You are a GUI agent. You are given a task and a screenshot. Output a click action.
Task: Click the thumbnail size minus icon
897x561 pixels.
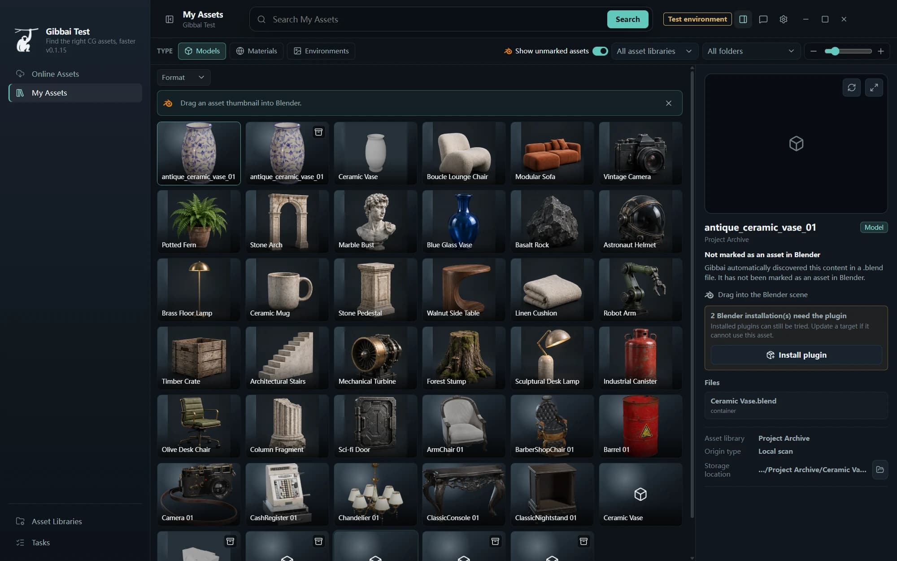pyautogui.click(x=814, y=51)
